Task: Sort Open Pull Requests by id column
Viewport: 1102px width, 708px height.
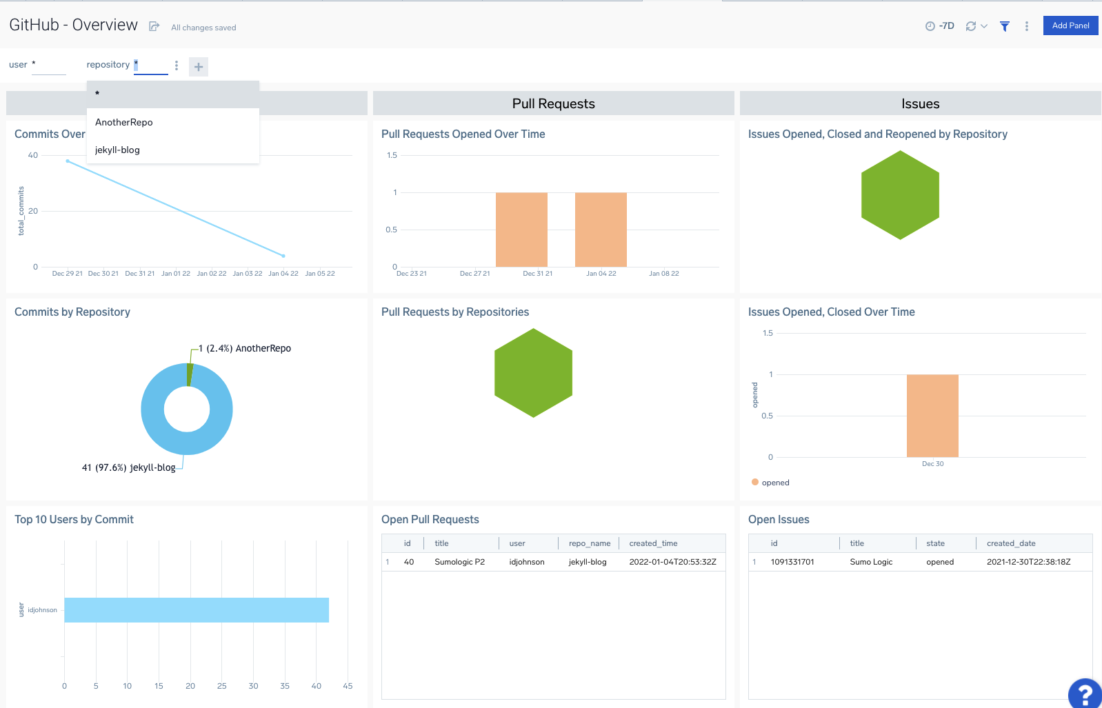Action: (408, 543)
